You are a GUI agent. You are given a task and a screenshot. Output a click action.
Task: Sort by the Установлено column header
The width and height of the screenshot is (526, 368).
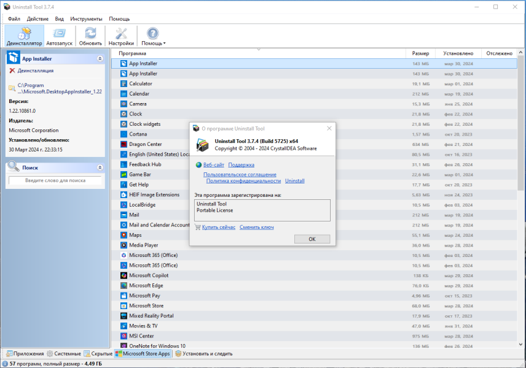458,53
